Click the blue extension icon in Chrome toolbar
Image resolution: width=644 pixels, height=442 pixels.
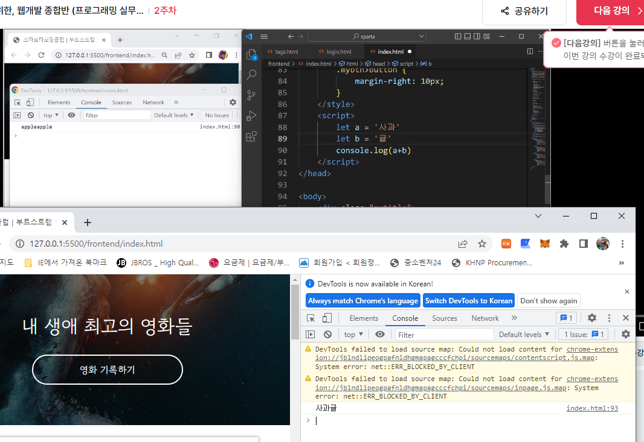tap(526, 244)
